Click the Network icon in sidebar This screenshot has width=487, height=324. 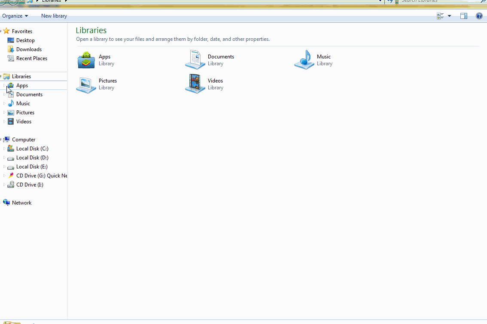6,202
